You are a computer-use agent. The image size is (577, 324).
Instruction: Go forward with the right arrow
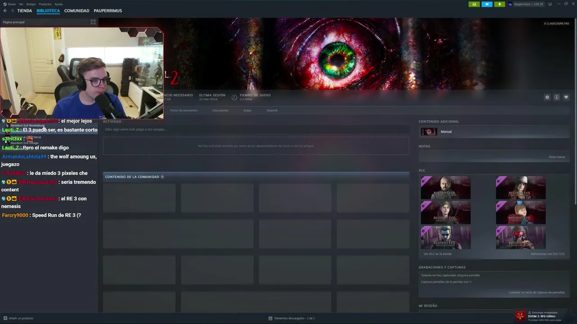click(x=12, y=10)
